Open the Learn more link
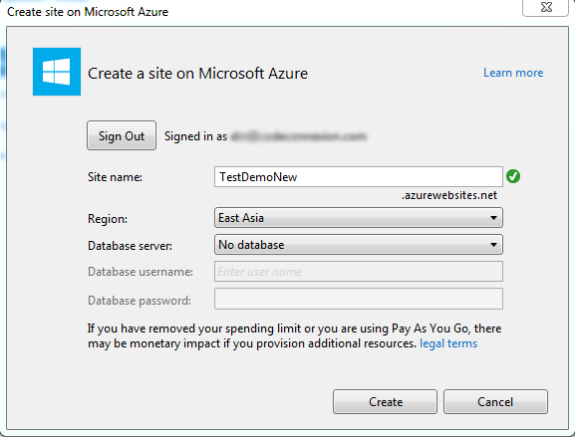The height and width of the screenshot is (437, 575). tap(513, 73)
